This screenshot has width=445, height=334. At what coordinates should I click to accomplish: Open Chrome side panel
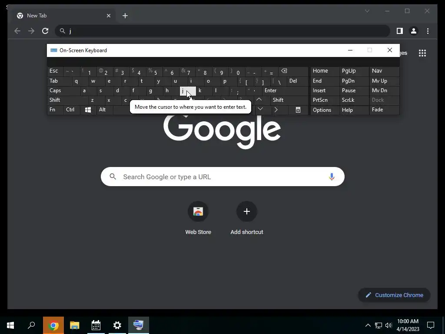pos(400,31)
